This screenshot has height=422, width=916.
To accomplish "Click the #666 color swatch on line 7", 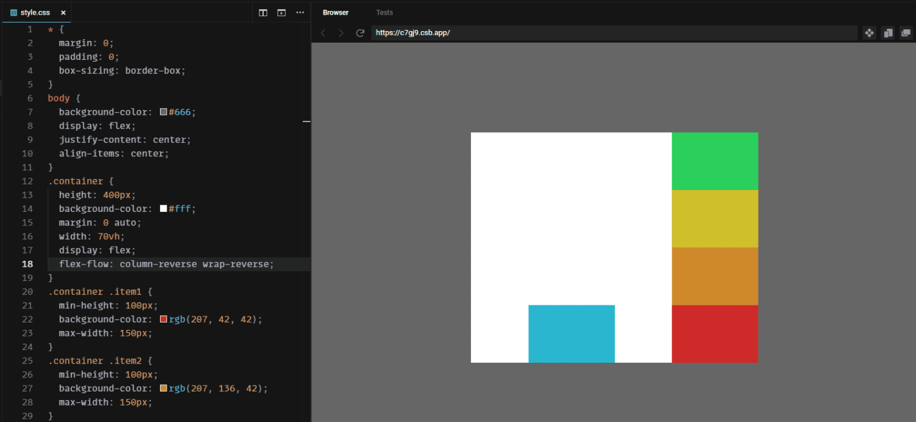I will pyautogui.click(x=164, y=112).
